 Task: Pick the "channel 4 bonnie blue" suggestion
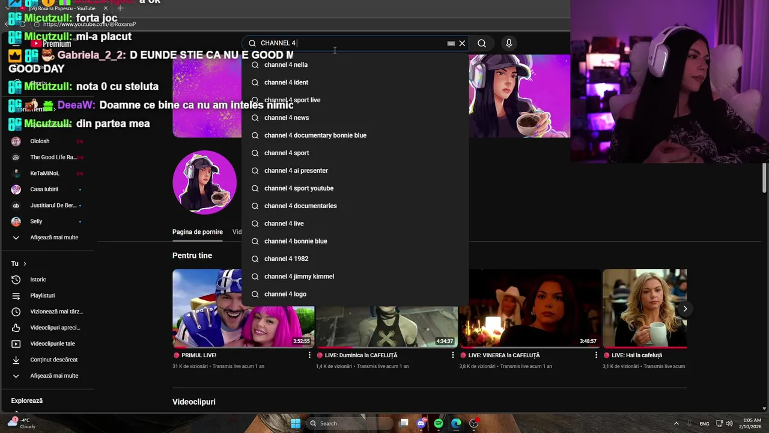354,241
